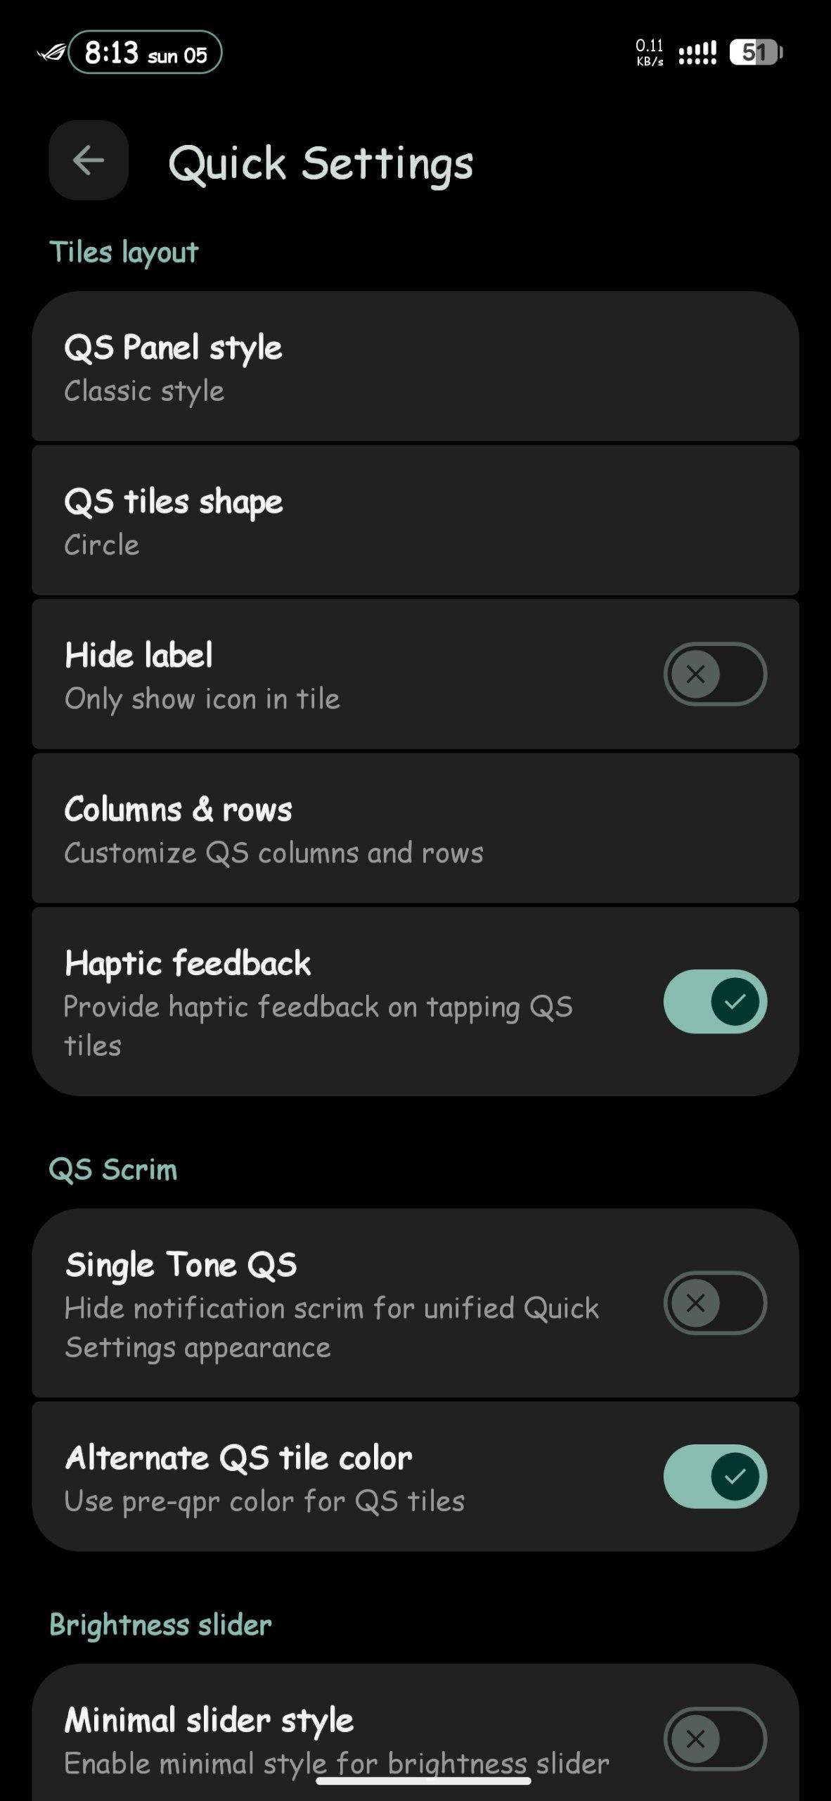This screenshot has width=831, height=1801.
Task: Tap the Tiles layout section header
Action: [124, 253]
